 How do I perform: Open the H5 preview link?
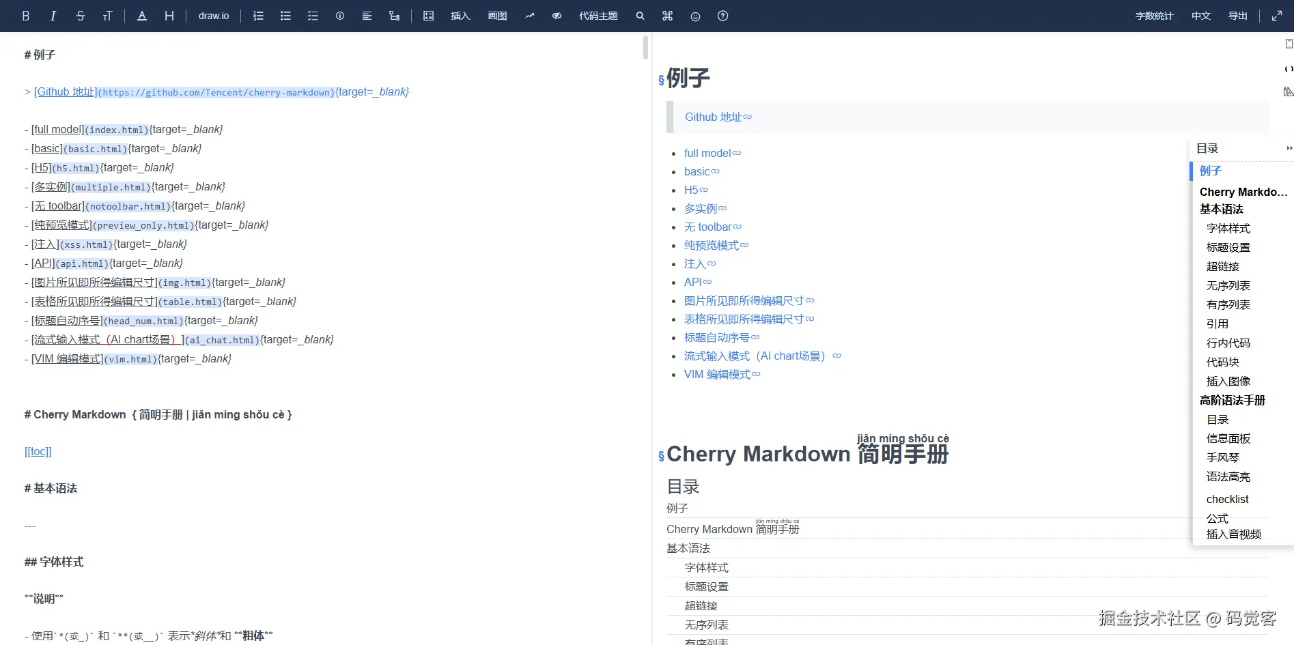coord(696,190)
